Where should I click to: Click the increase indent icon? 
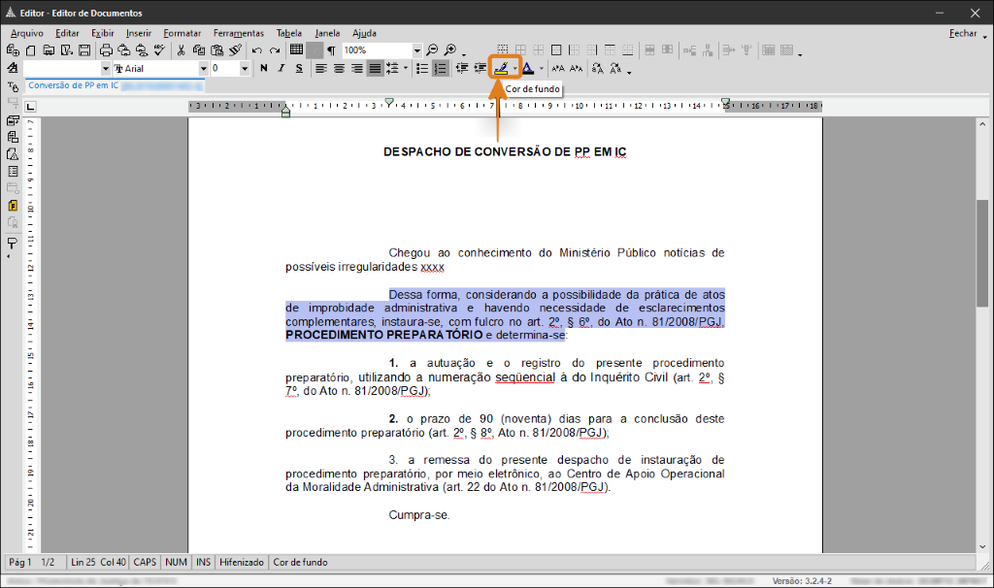click(x=480, y=69)
